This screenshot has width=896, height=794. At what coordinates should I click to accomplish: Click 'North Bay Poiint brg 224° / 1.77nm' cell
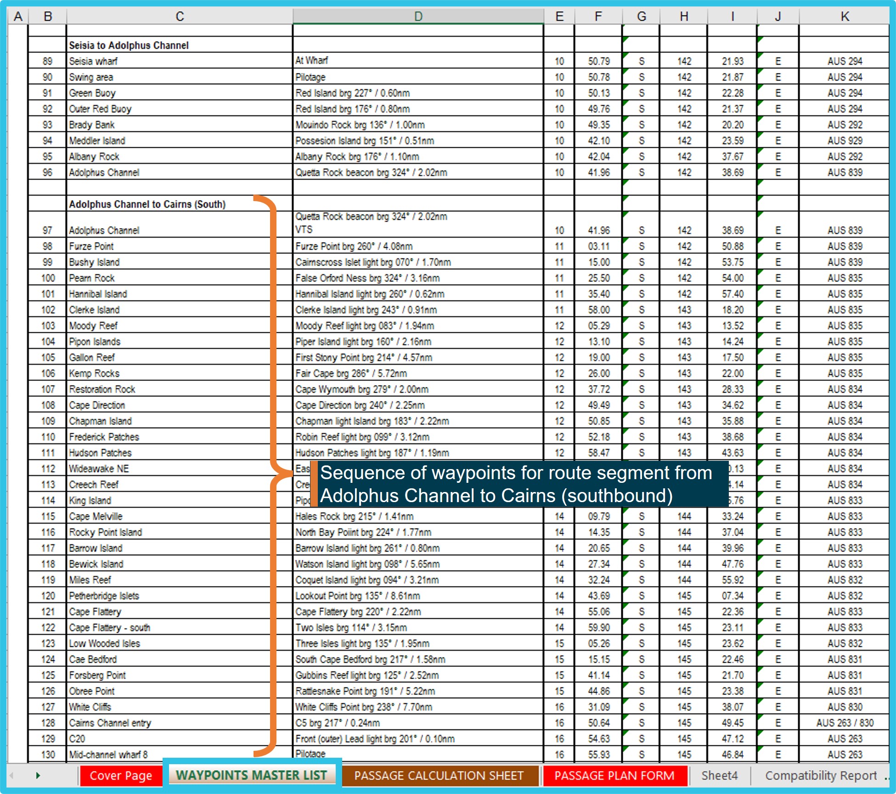418,532
